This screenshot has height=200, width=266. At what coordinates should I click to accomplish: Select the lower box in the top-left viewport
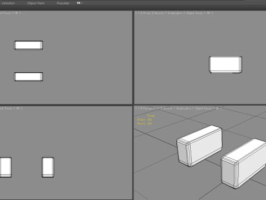coord(28,77)
